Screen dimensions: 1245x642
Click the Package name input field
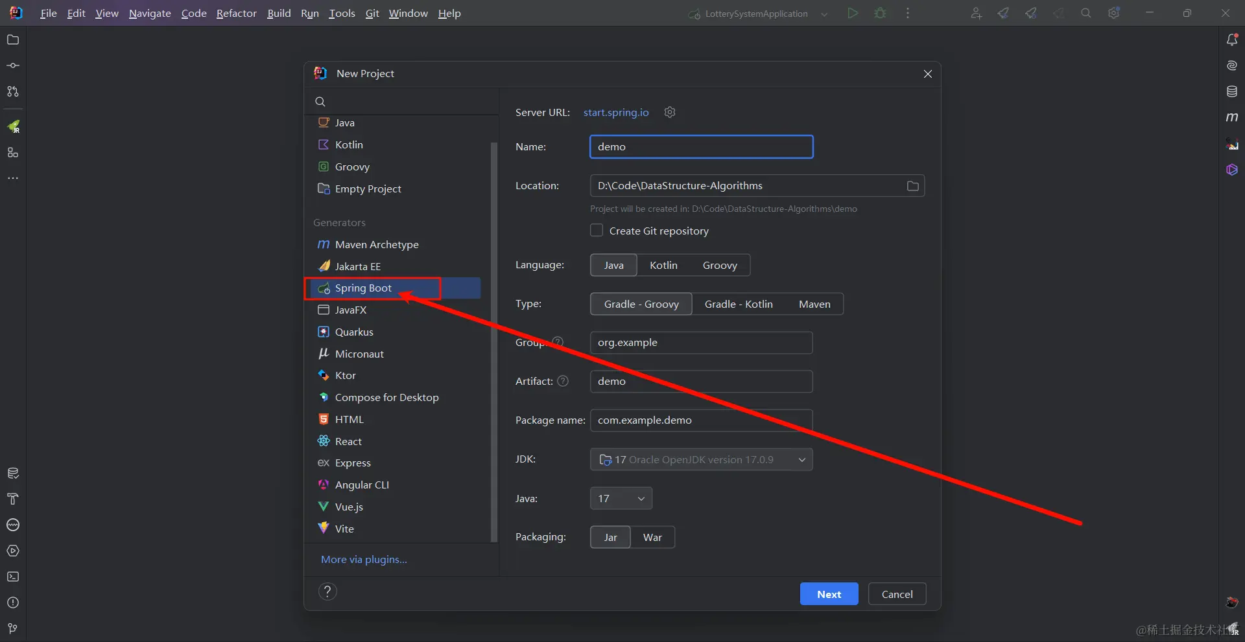[701, 420]
